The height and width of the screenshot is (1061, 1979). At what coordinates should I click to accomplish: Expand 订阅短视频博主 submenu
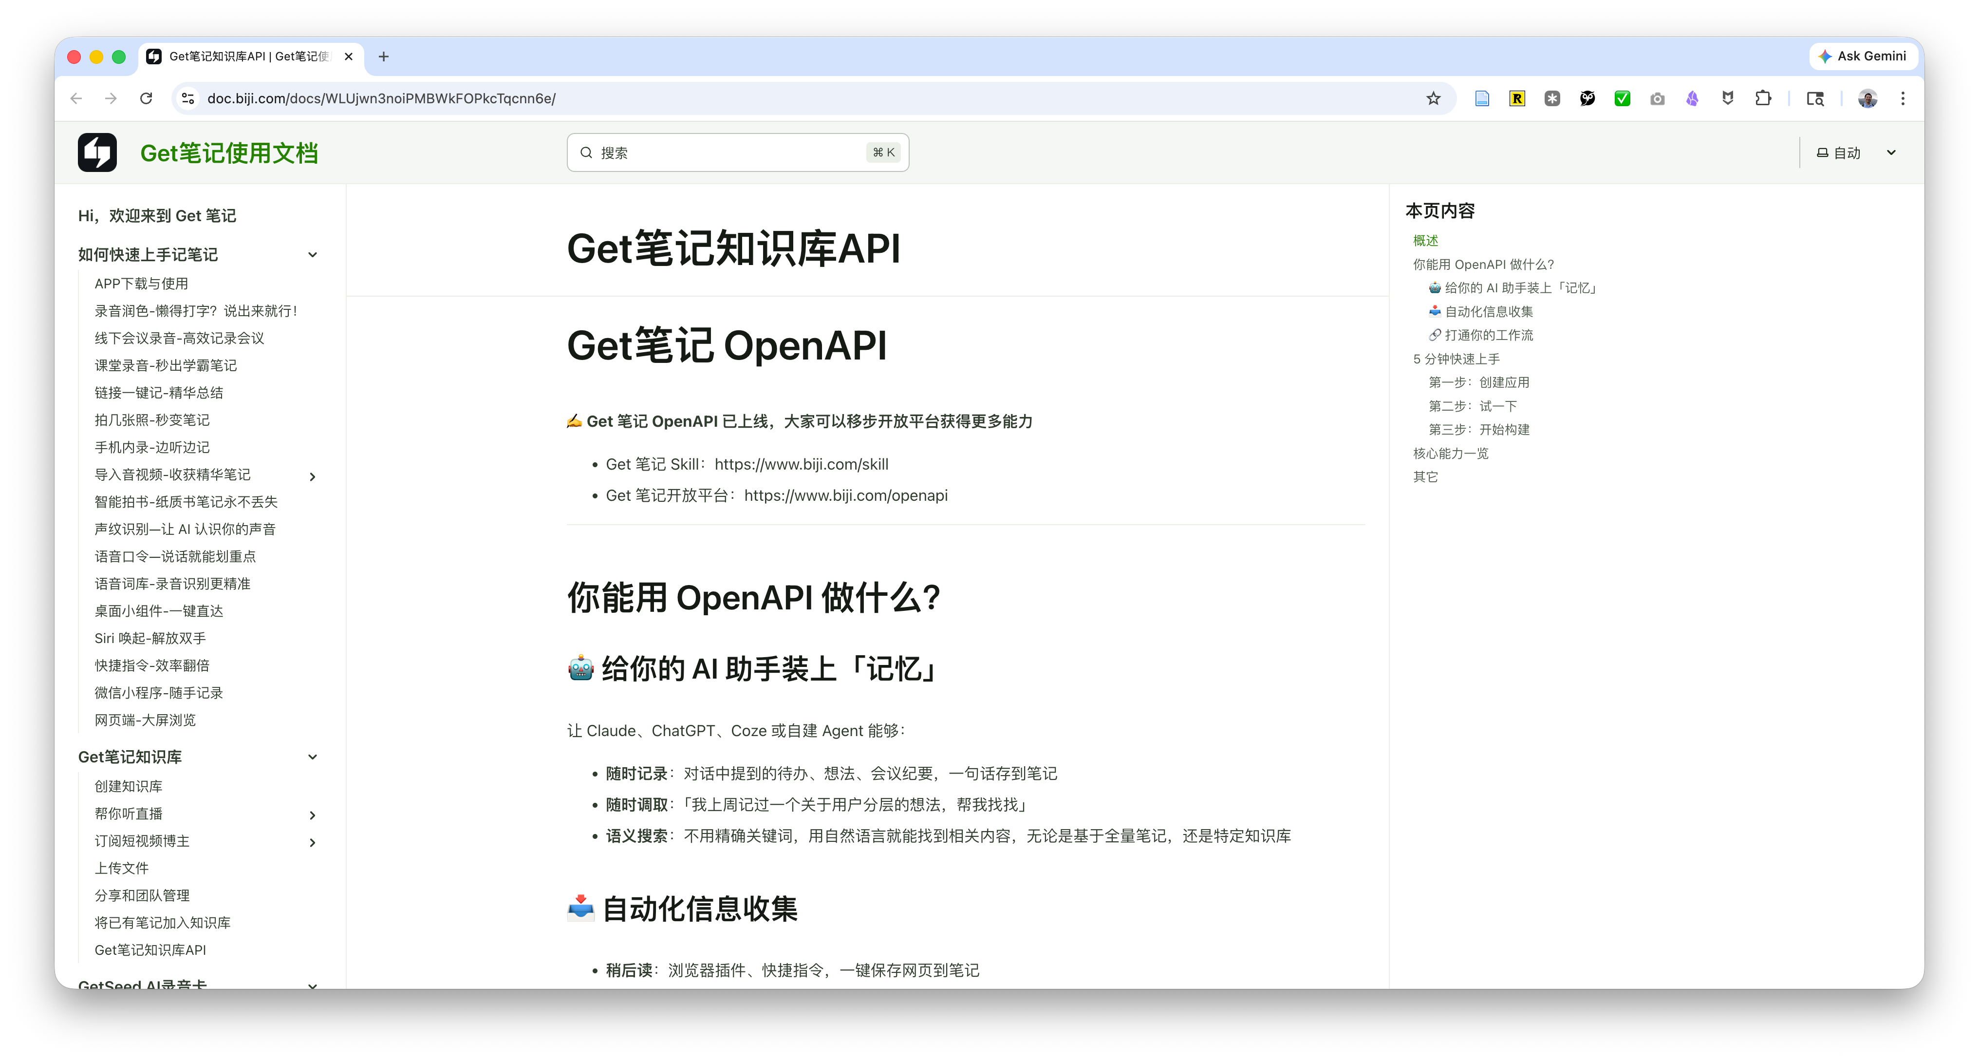pyautogui.click(x=312, y=843)
